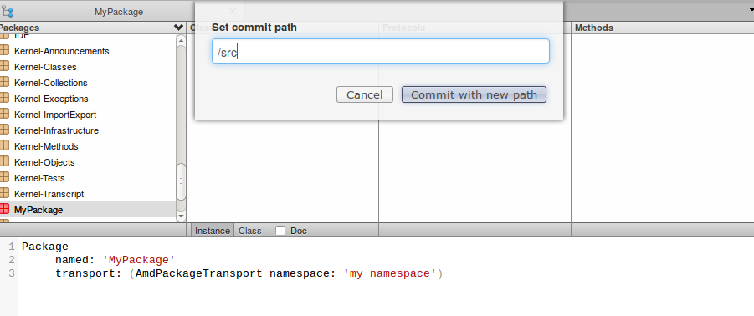Switch to Class side
This screenshot has height=316, width=754.
point(250,231)
